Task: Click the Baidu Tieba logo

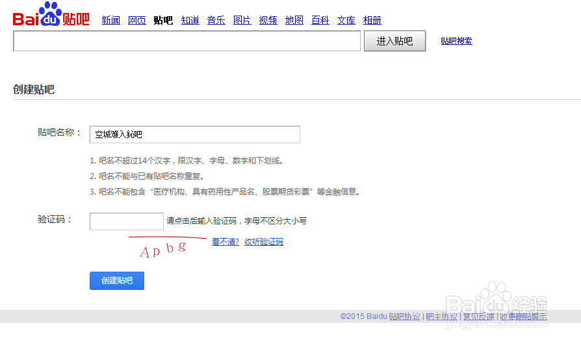Action: pyautogui.click(x=51, y=14)
